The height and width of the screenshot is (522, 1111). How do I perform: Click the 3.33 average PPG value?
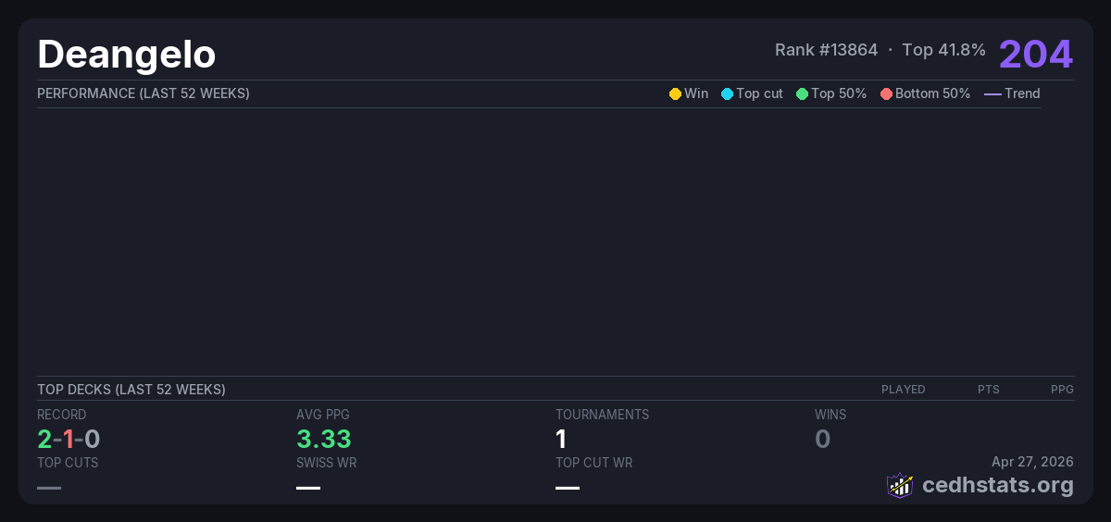pos(324,439)
